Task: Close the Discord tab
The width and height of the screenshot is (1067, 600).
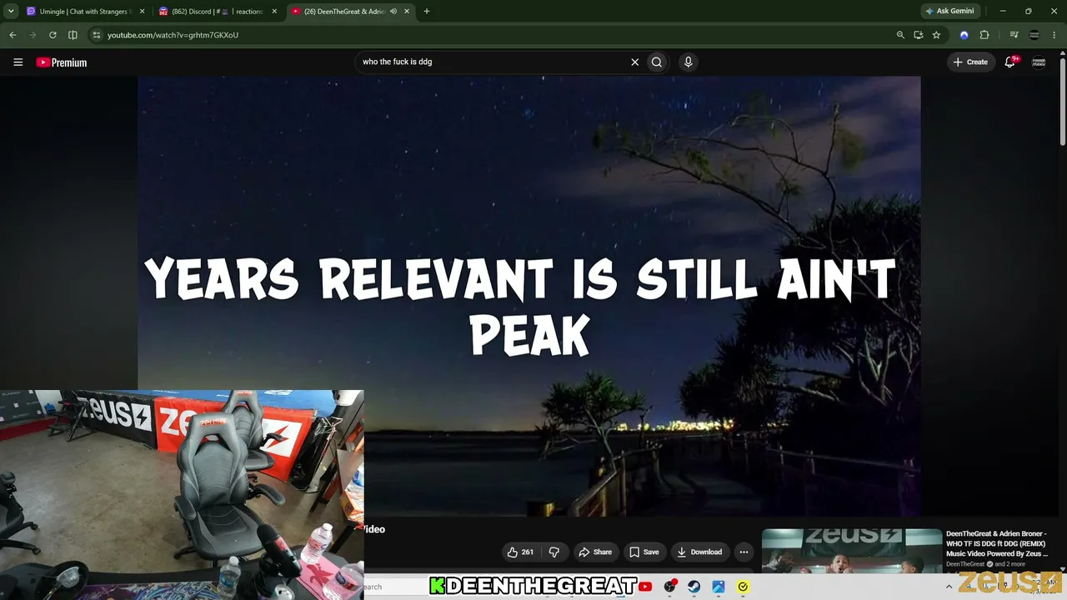Action: (274, 12)
